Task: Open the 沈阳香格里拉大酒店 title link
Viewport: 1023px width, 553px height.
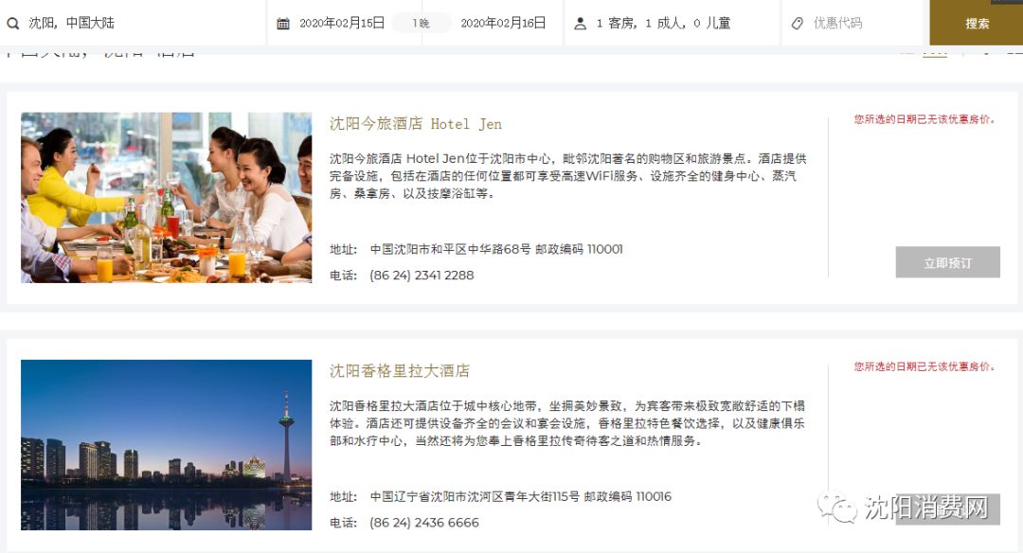Action: click(x=400, y=371)
